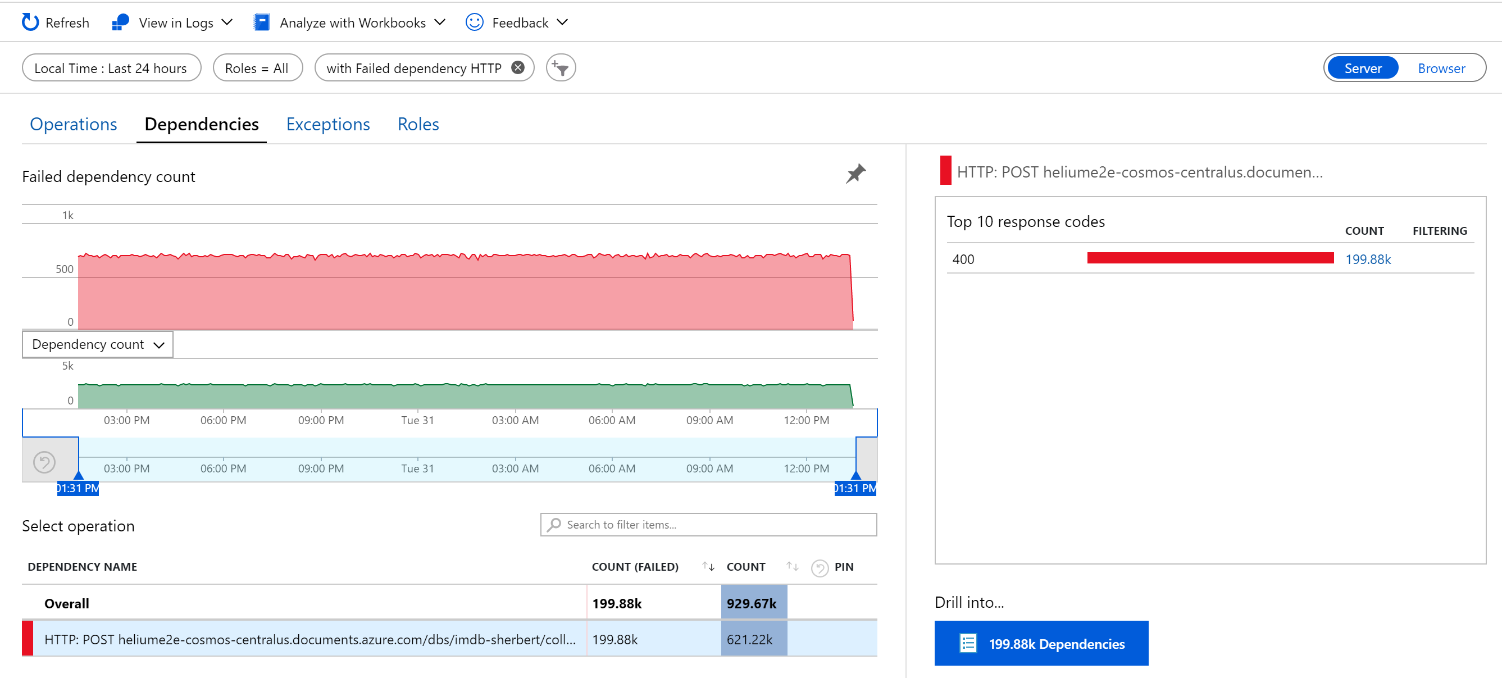The height and width of the screenshot is (678, 1502).
Task: Click the add filter icon next to filter pills
Action: pos(560,67)
